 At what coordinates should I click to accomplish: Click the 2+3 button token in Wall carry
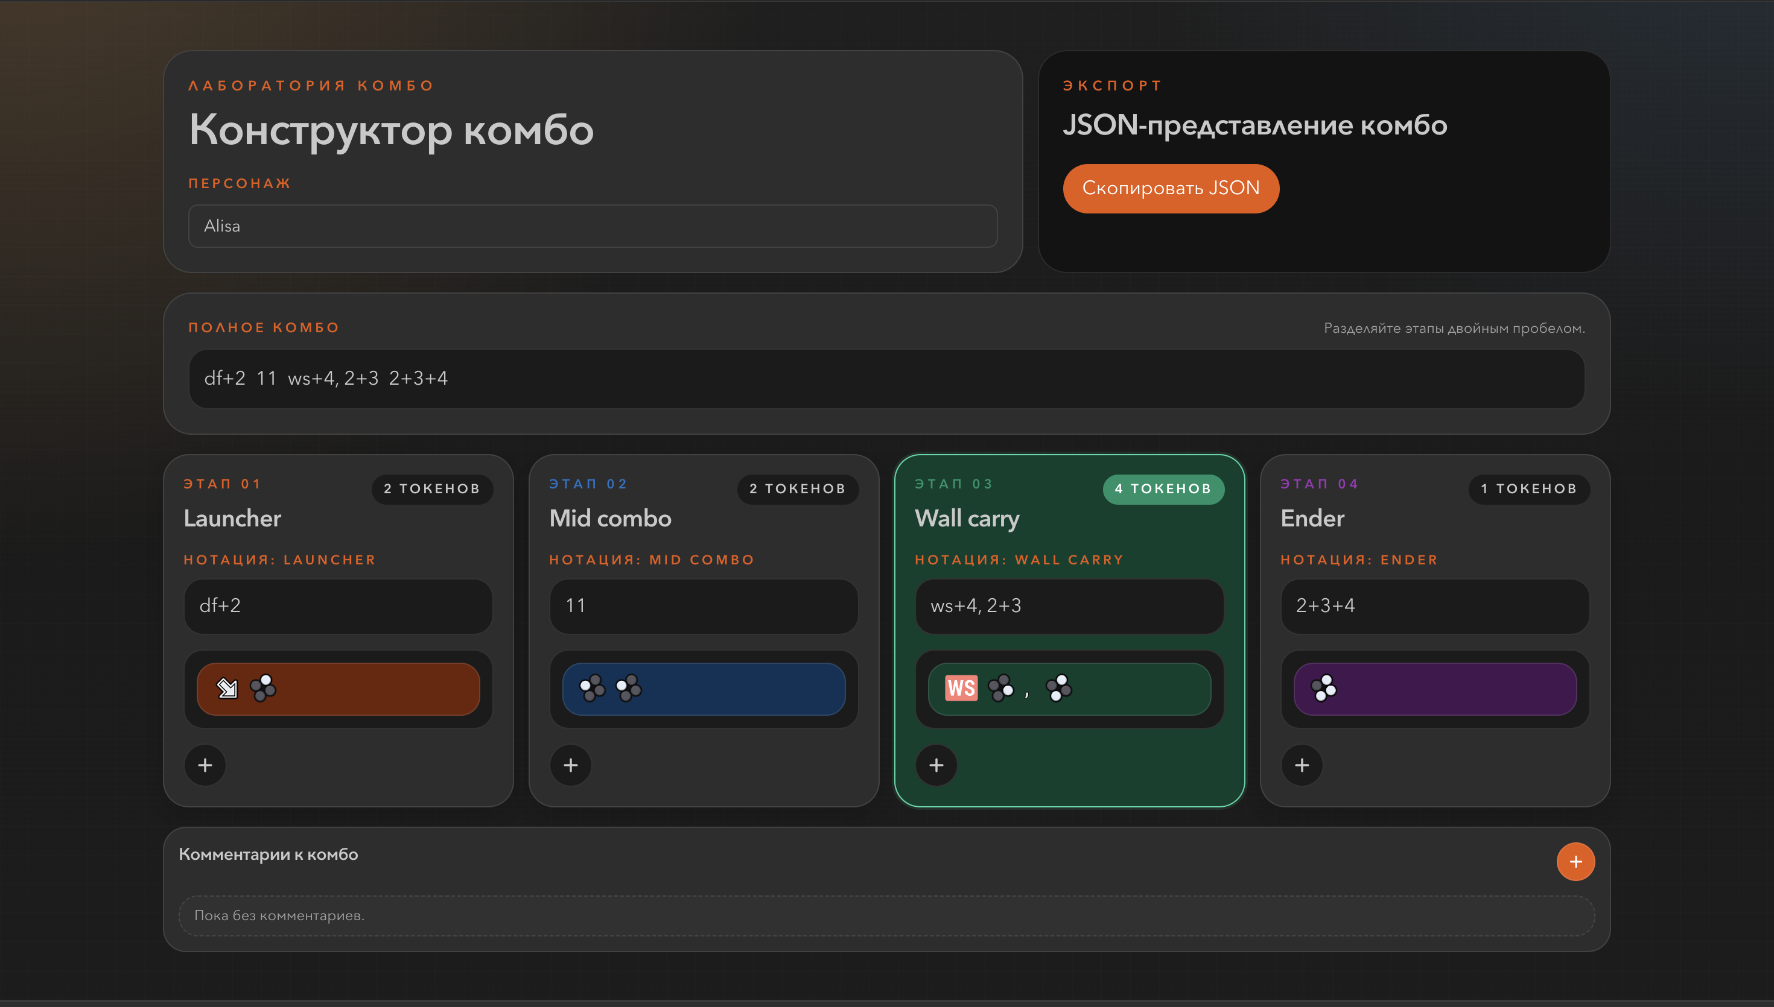tap(1058, 688)
